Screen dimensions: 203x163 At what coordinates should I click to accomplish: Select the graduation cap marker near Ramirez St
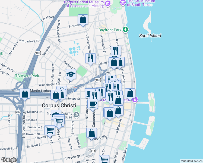click(71, 75)
